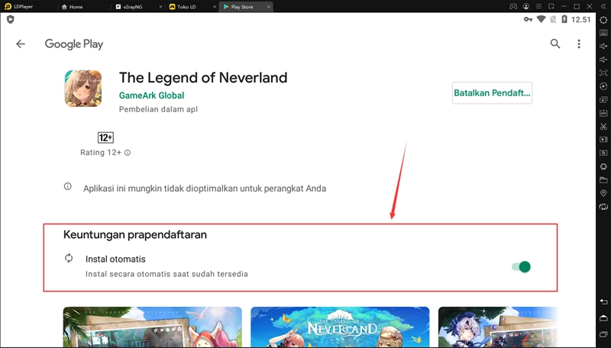
Task: Open the operation recorder (sync) icon
Action: [x=603, y=86]
